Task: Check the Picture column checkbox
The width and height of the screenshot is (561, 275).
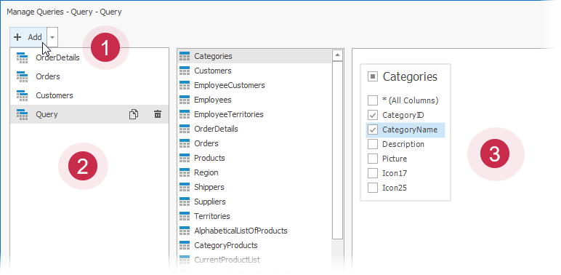Action: [373, 159]
